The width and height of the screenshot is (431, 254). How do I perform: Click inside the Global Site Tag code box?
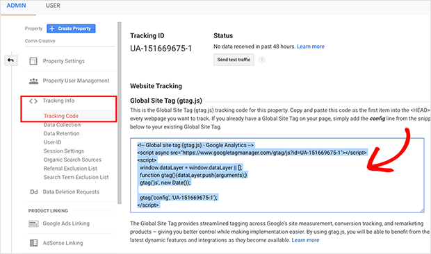tap(277, 176)
